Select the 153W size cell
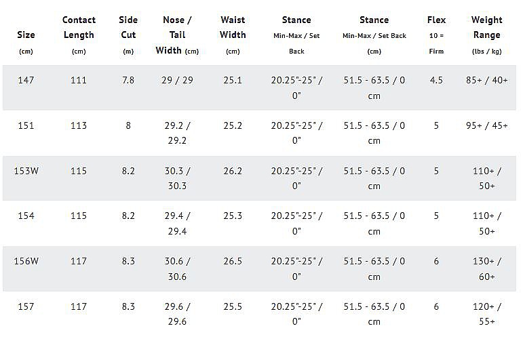Viewport: 523px width, 343px height. (26, 171)
